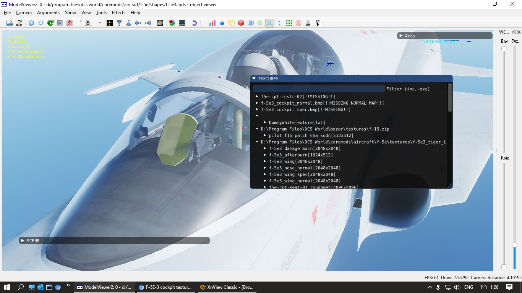Collapse the f-5e3_tiger textures folder node

tap(257, 142)
